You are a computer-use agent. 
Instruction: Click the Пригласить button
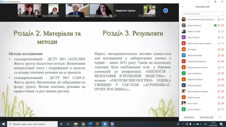pos(189,117)
